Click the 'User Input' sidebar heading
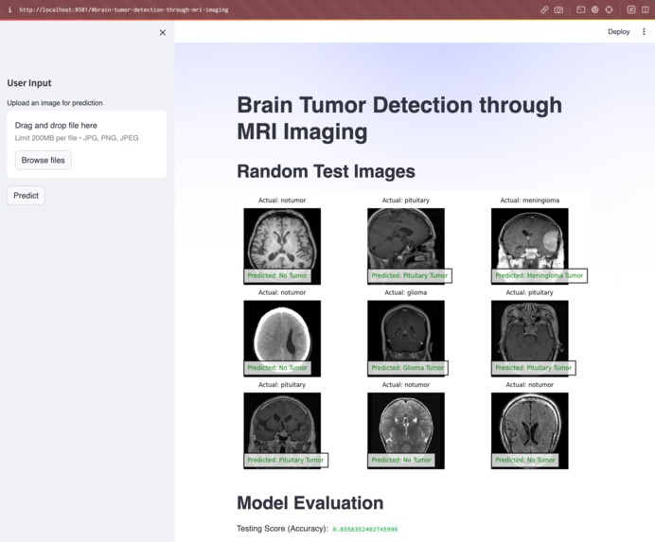Viewport: 655px width, 542px height. [x=29, y=83]
